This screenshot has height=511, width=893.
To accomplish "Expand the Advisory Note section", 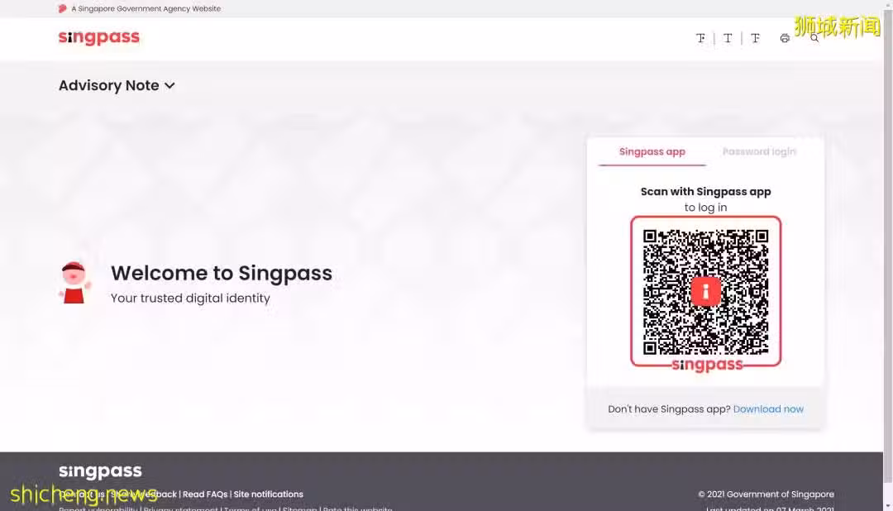I will point(117,85).
